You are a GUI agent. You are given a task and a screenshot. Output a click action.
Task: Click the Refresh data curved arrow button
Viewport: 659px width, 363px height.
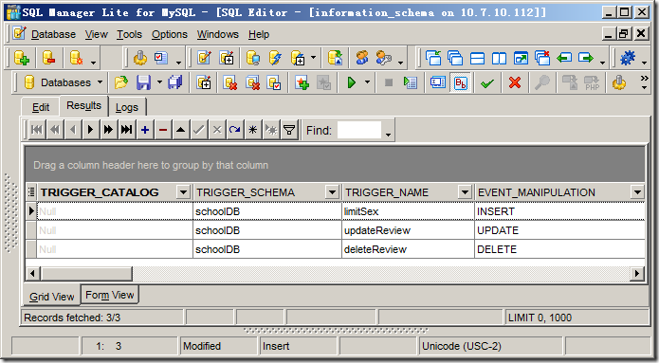pyautogui.click(x=235, y=130)
